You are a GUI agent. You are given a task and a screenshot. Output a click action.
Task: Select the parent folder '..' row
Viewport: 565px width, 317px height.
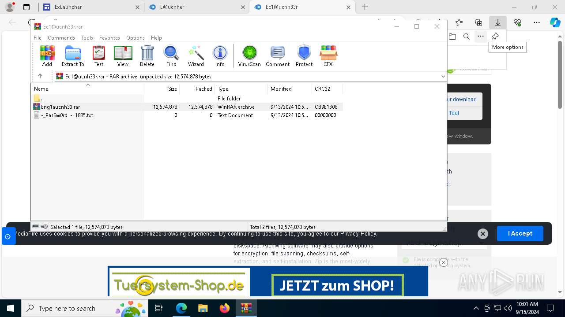pos(188,98)
